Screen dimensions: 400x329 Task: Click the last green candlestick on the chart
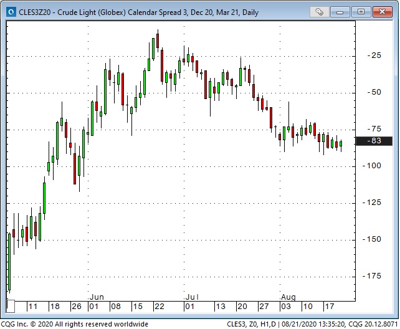341,144
